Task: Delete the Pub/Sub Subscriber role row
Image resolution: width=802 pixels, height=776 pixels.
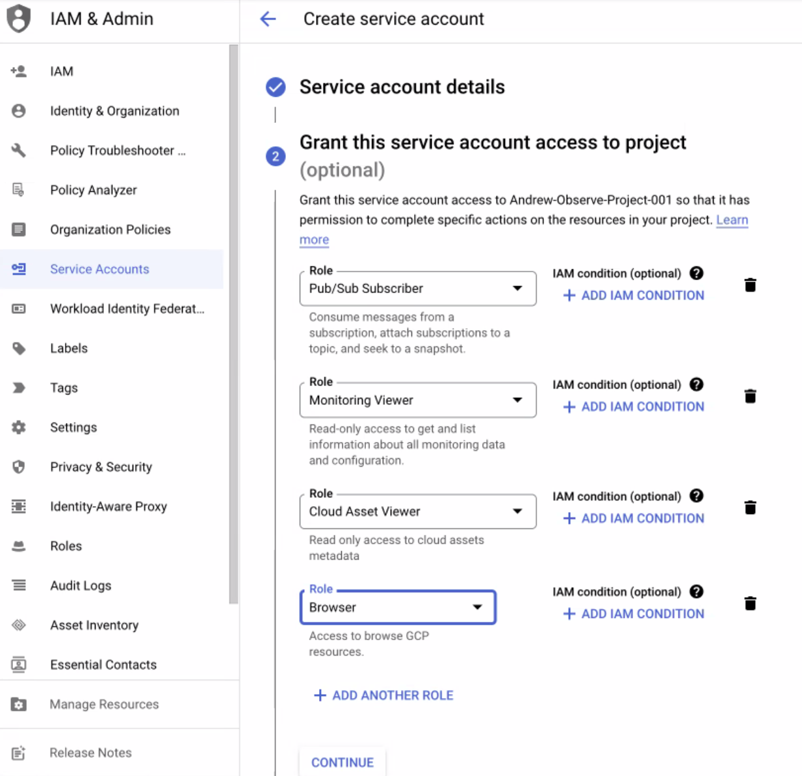Action: [x=750, y=285]
